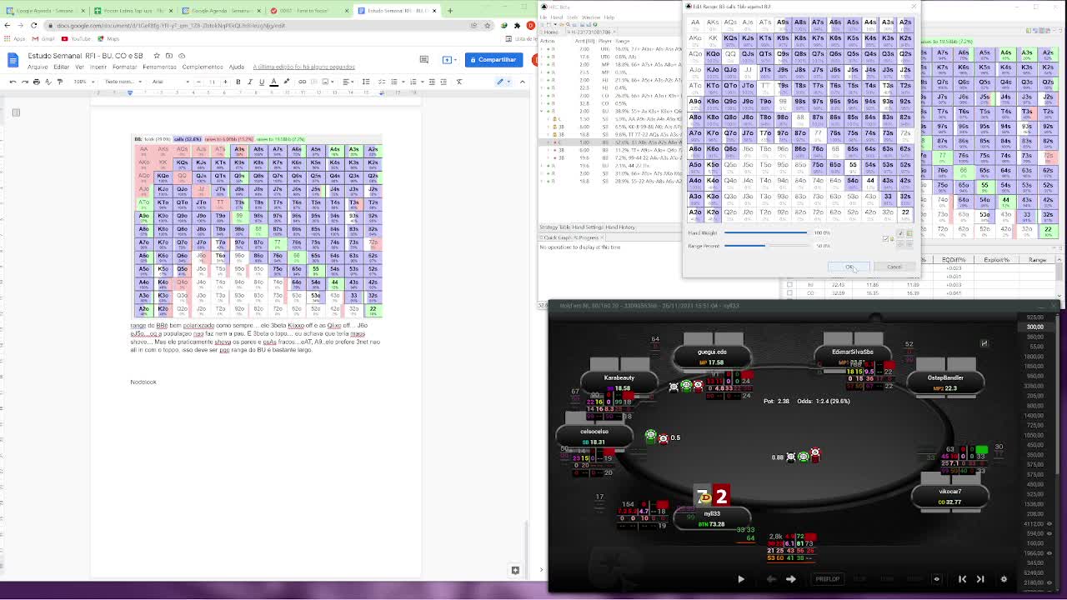Confirm the Edit Range dialog with OK
The image size is (1067, 600).
pyautogui.click(x=849, y=267)
